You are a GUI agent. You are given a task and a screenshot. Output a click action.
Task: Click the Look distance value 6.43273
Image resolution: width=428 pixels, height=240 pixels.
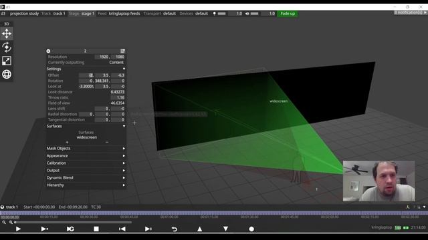(x=118, y=92)
